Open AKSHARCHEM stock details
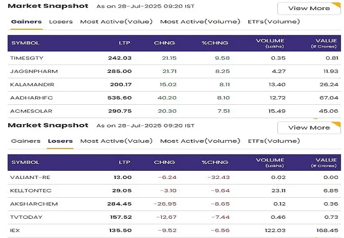Screen dimensions: 344x238 [x=27, y=204]
